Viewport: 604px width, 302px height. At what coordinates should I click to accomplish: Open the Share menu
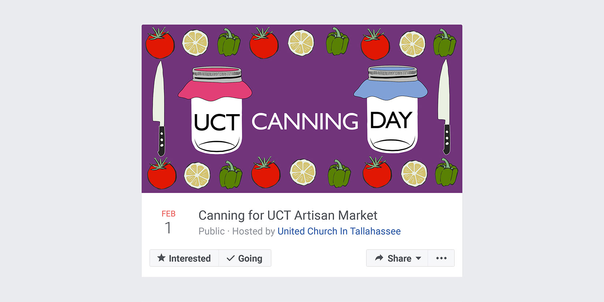click(x=397, y=258)
